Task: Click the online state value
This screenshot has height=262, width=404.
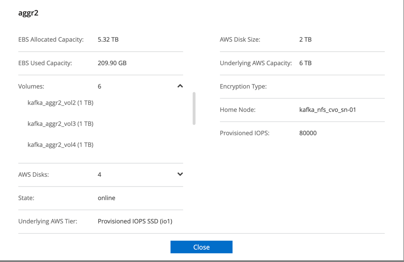Action: [106, 198]
